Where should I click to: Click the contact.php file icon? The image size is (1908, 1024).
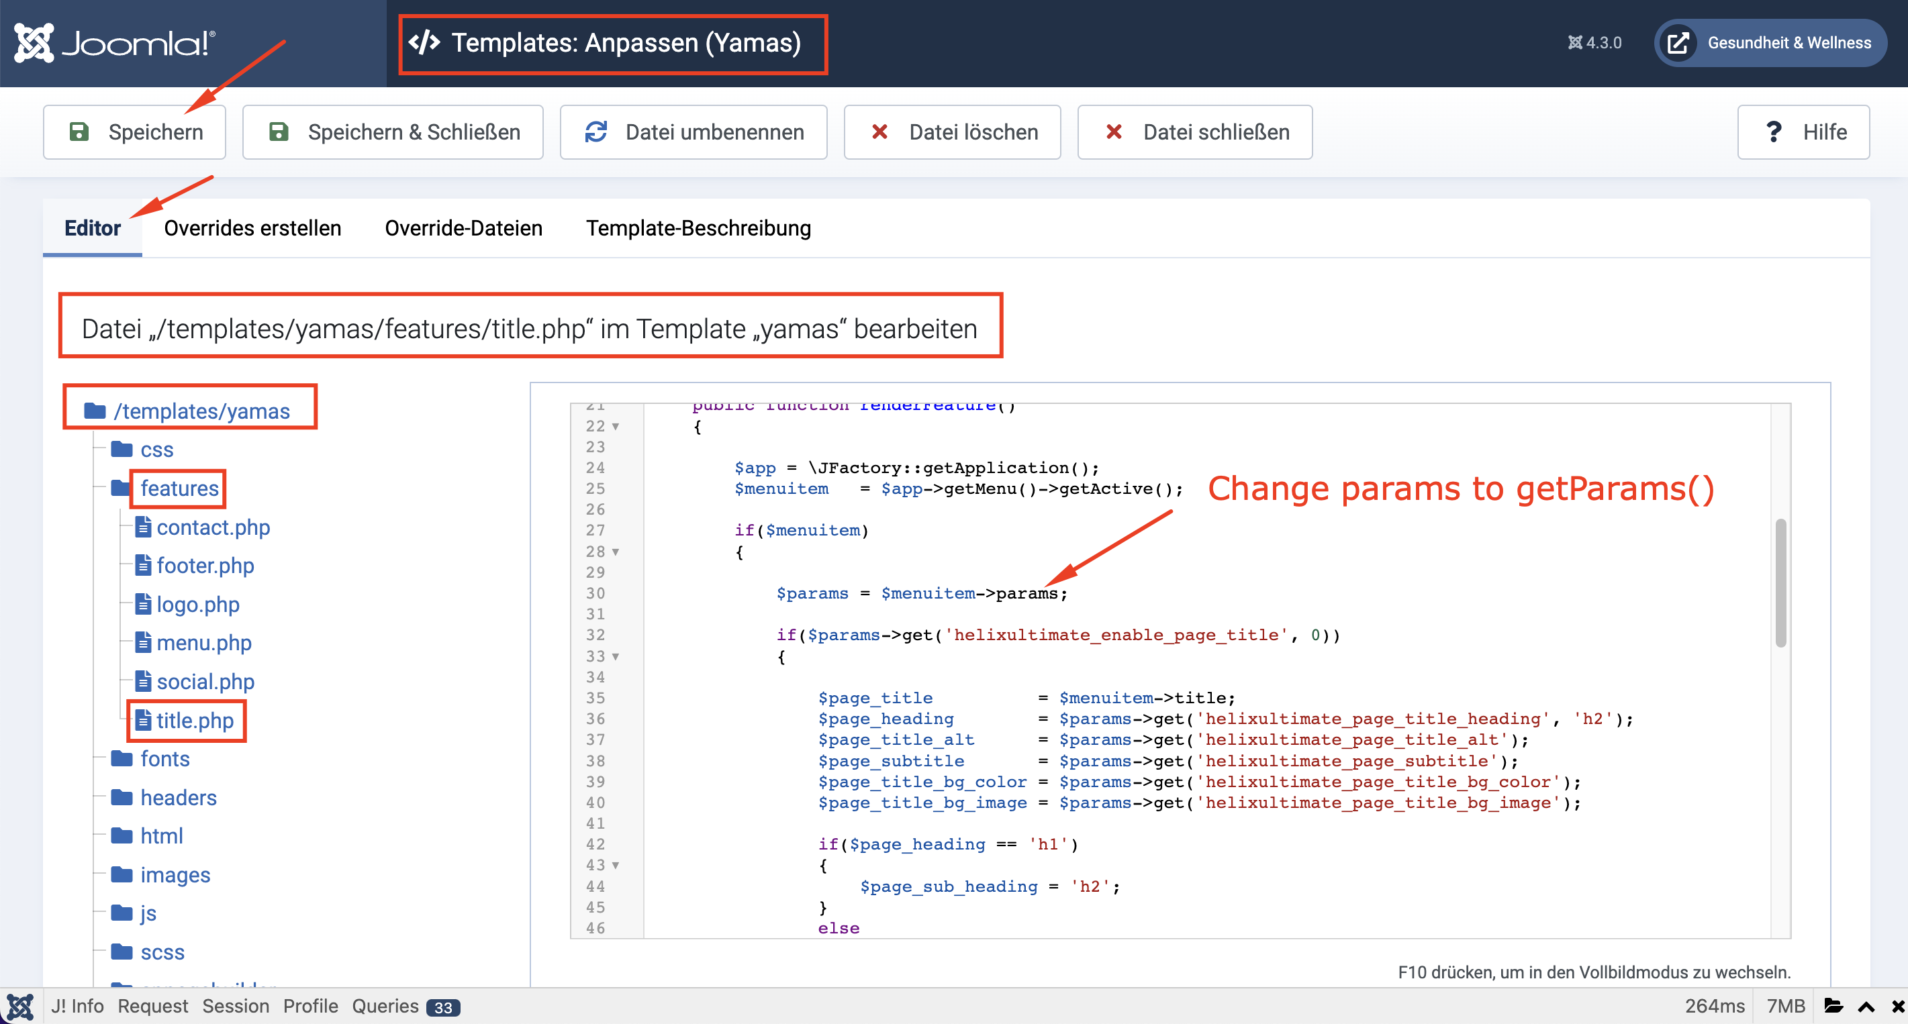pos(144,527)
